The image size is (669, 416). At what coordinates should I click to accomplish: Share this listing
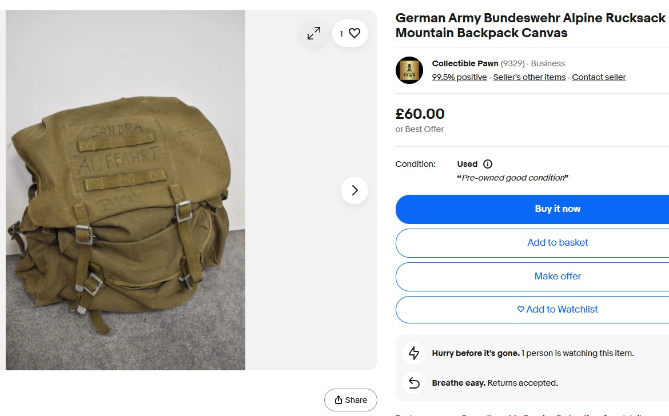351,400
